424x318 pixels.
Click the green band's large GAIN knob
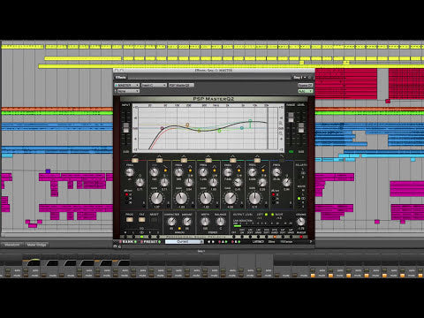pyautogui.click(x=206, y=198)
